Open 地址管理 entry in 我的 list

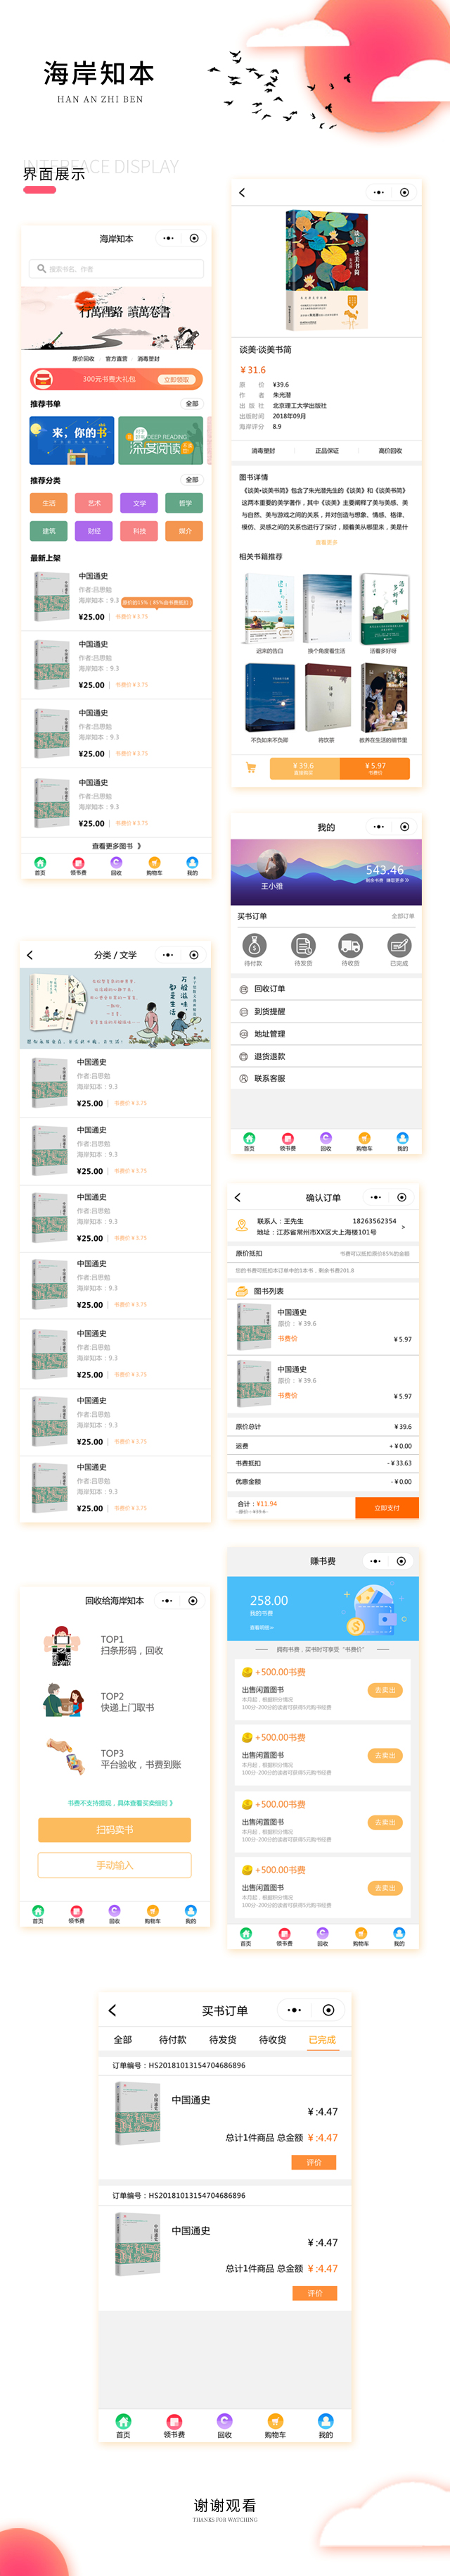point(326,1034)
